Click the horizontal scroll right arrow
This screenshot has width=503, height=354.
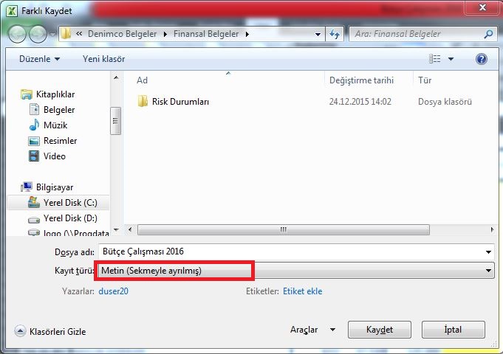click(493, 229)
